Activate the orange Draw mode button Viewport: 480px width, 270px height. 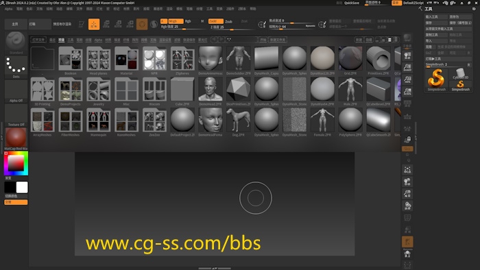click(x=94, y=24)
